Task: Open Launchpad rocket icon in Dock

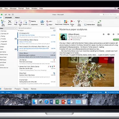Action: coord(41,102)
